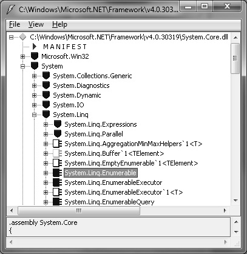Collapse the System.Core.dll root node

12,37
